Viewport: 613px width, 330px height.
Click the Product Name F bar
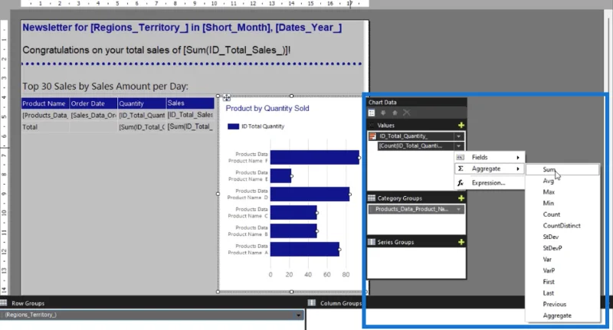point(315,158)
